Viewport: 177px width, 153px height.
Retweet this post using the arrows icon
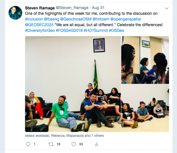point(51,144)
